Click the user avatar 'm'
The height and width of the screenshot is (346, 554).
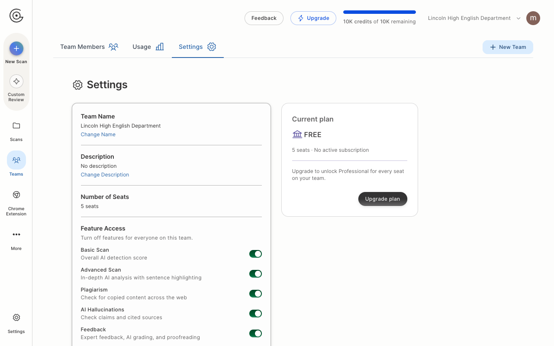point(533,18)
